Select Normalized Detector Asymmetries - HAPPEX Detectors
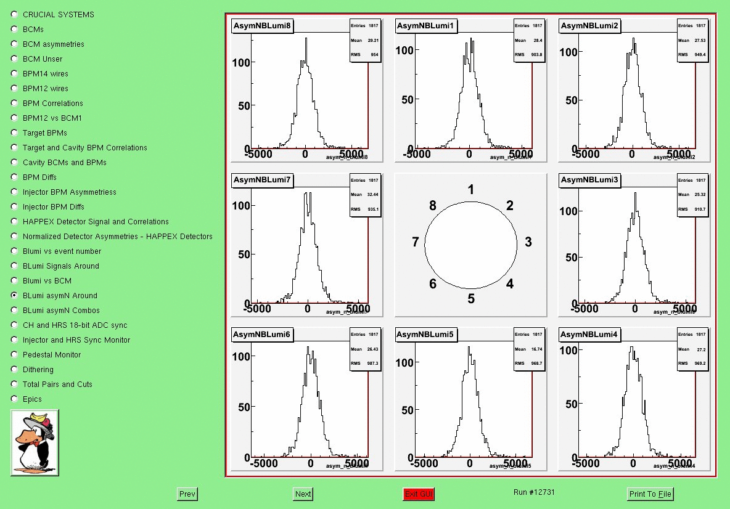The image size is (730, 509). pos(14,237)
